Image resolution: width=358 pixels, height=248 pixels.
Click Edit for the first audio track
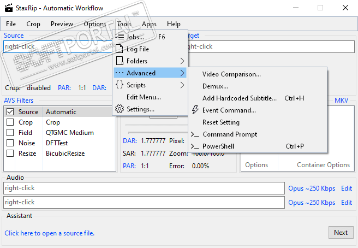tap(347, 188)
